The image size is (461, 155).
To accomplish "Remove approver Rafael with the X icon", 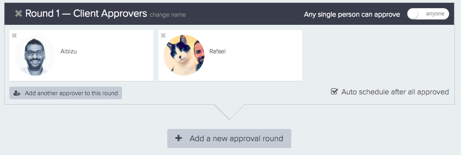I will (163, 35).
